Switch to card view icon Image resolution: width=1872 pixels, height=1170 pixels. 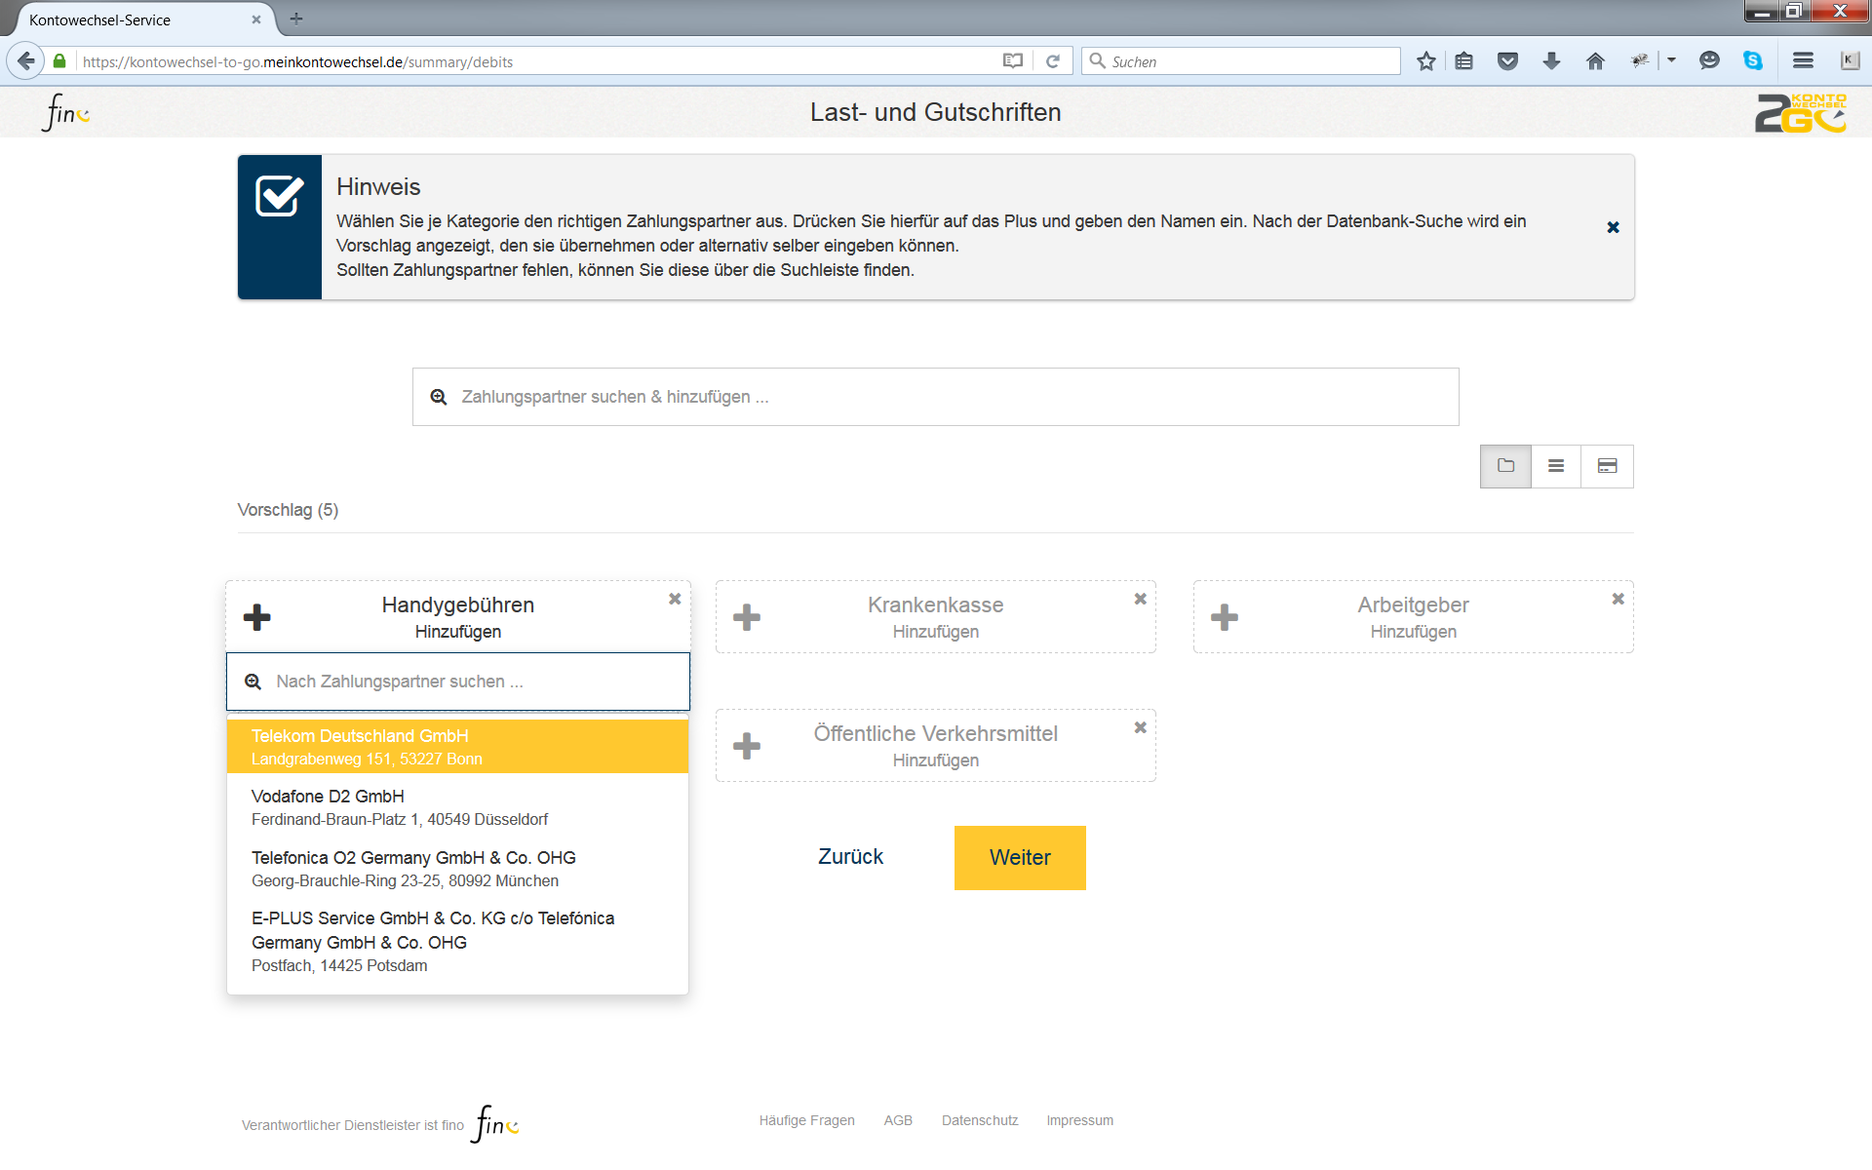point(1608,466)
